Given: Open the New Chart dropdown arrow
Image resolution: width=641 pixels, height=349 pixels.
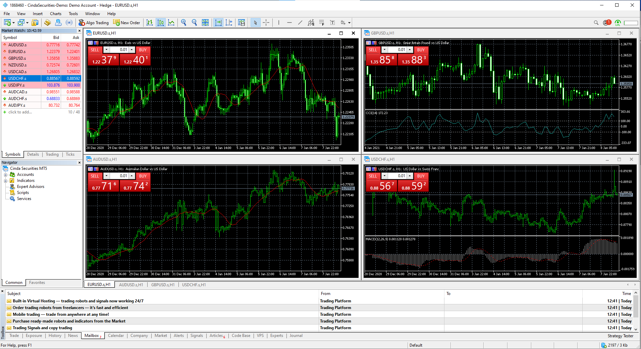Looking at the screenshot, I should click(x=13, y=23).
